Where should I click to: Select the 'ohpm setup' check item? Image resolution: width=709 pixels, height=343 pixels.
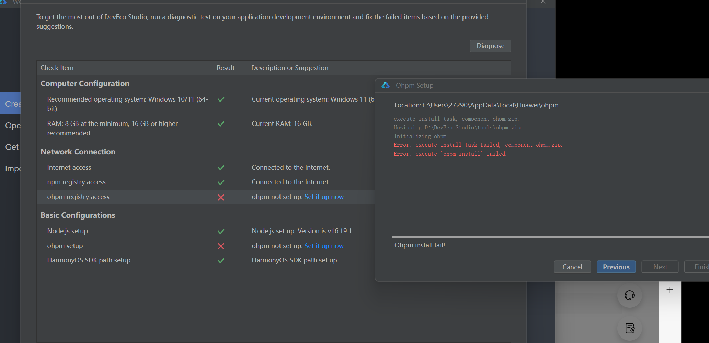click(65, 246)
